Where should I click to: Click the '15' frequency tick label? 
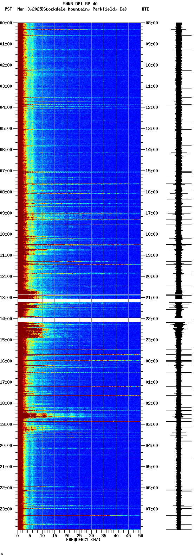(54, 536)
